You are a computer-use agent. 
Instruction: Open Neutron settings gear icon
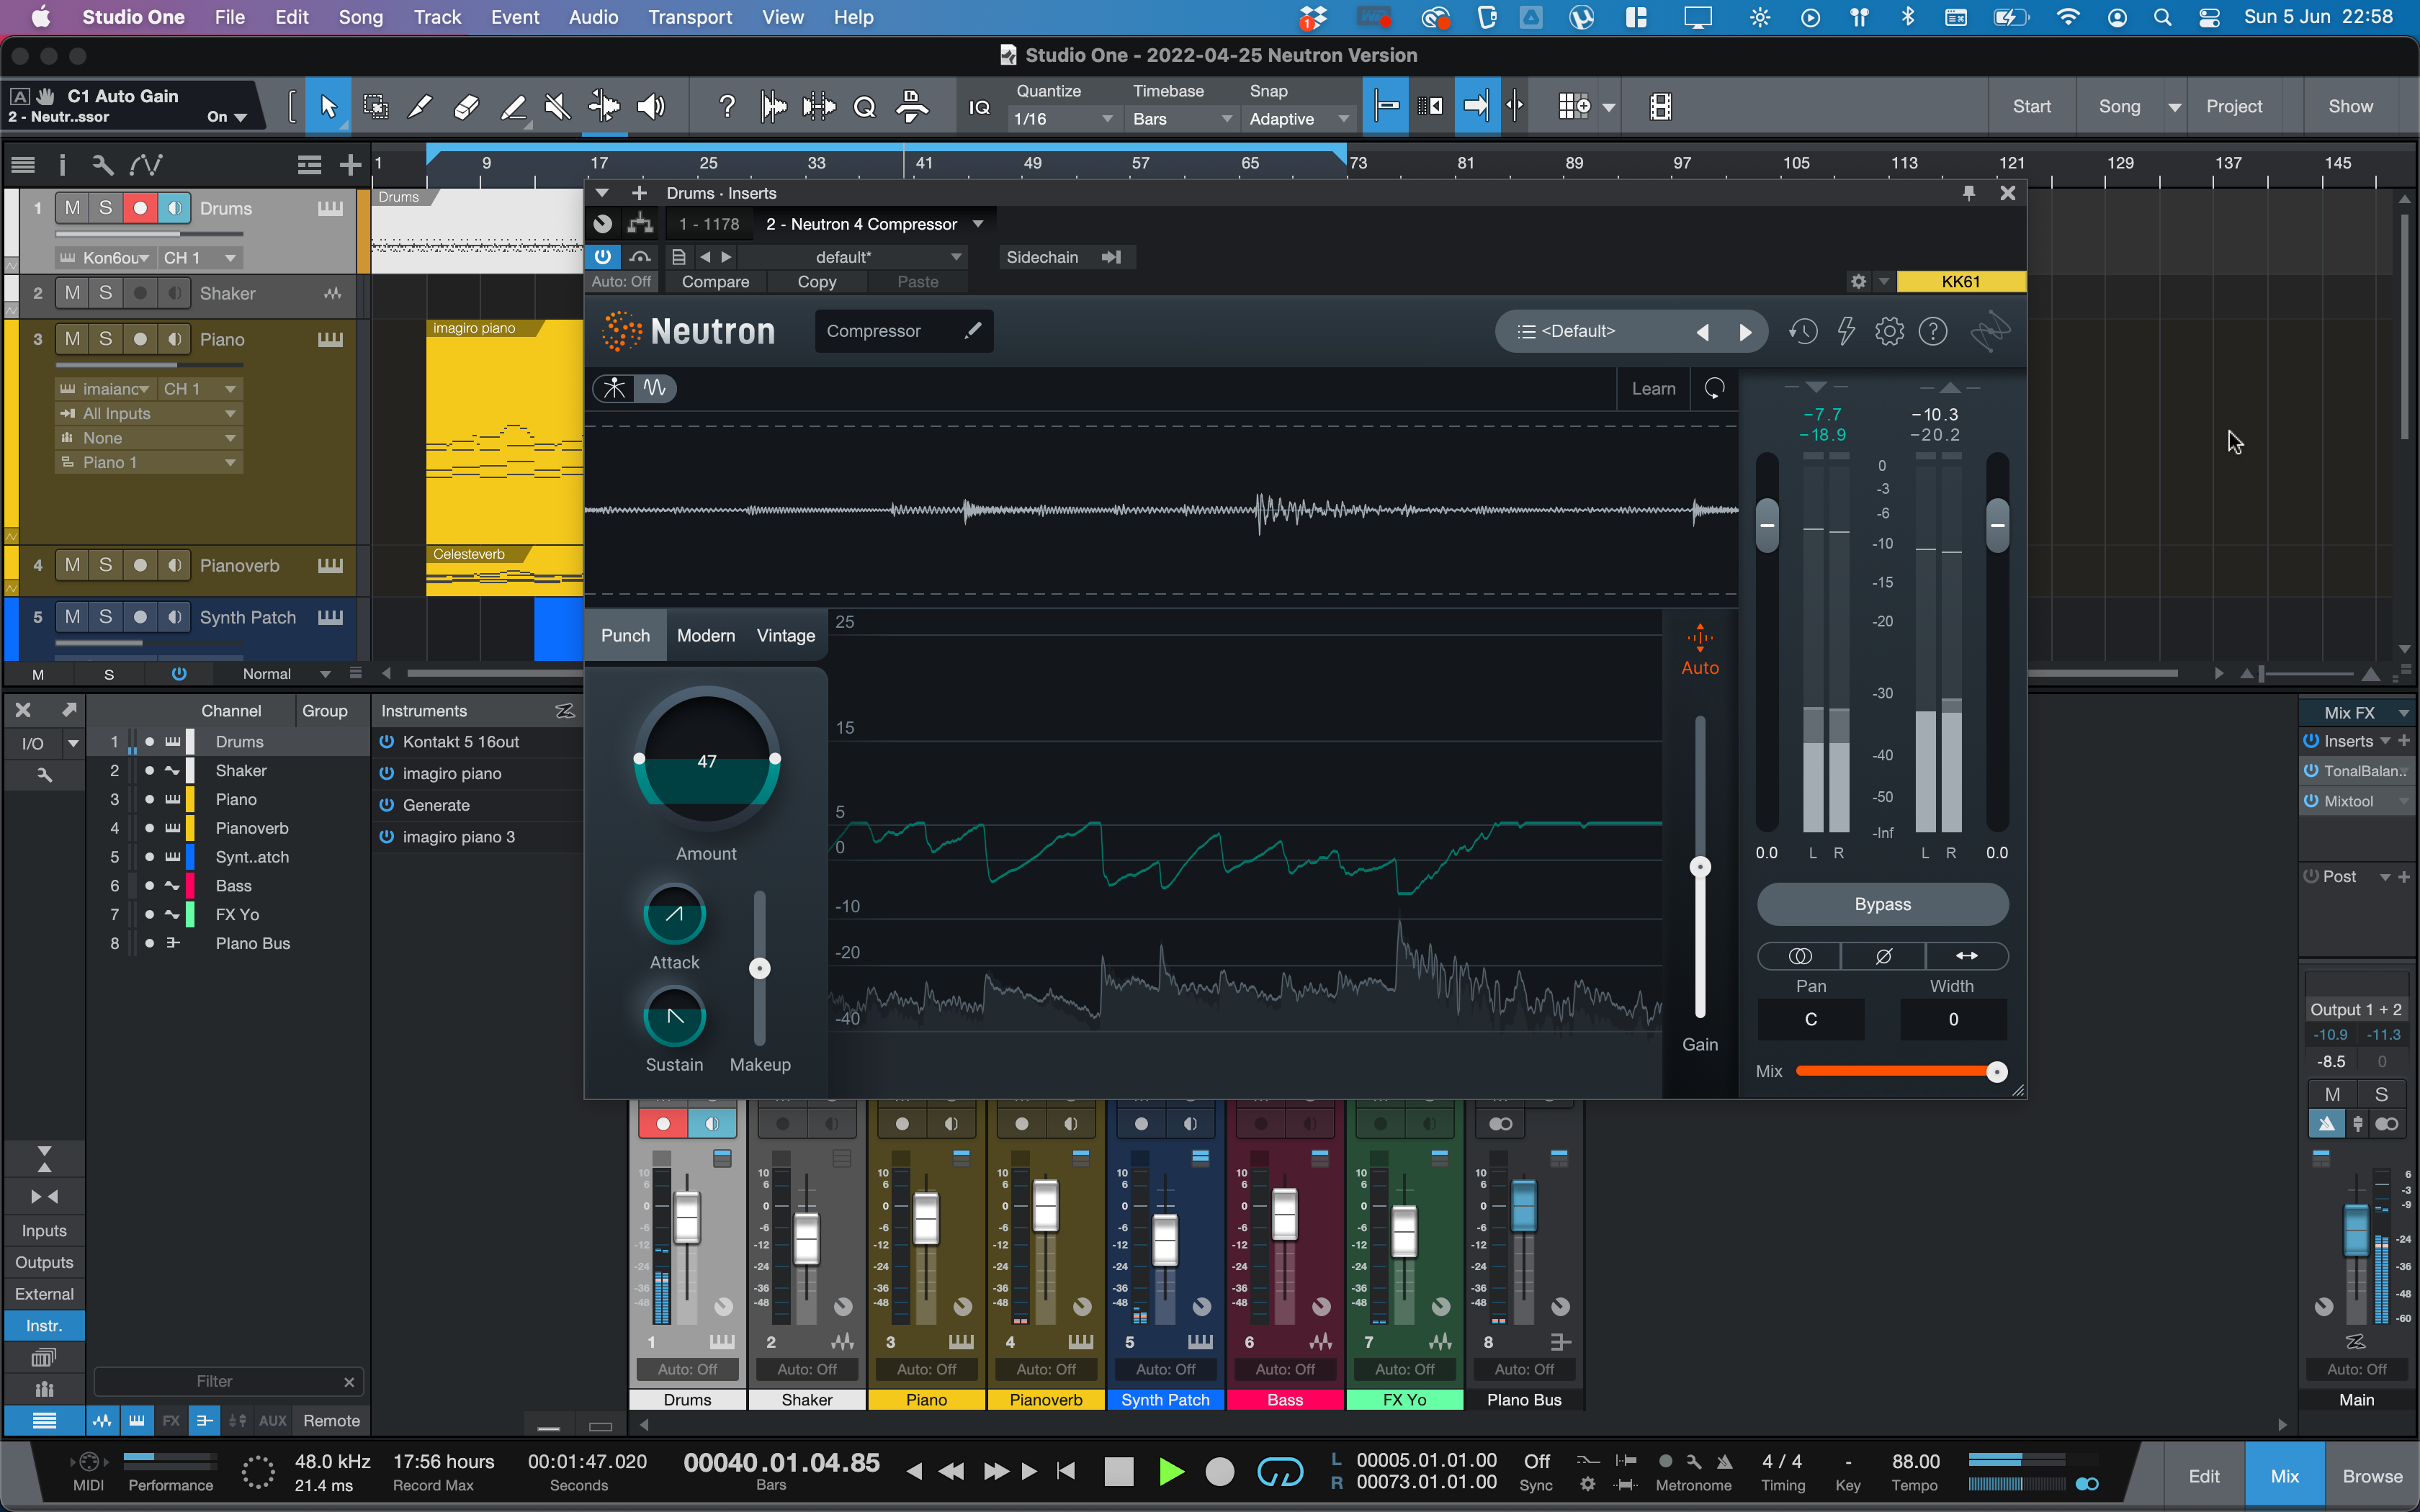click(x=1889, y=332)
